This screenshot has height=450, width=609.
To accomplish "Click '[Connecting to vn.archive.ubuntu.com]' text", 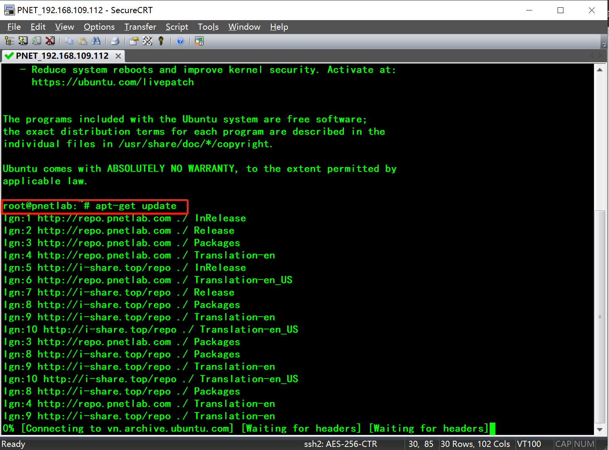I will point(128,428).
